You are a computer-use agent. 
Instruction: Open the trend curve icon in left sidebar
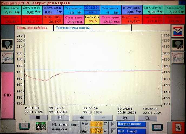coord(7,58)
